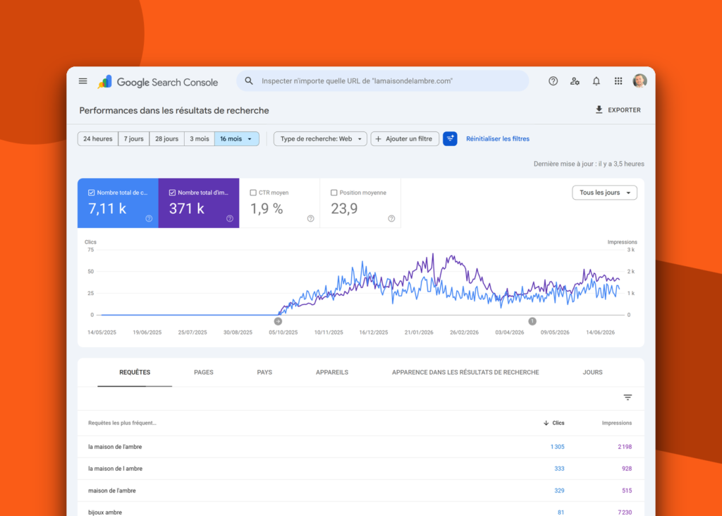This screenshot has width=722, height=516.
Task: Click the table filter rows icon
Action: pyautogui.click(x=628, y=397)
